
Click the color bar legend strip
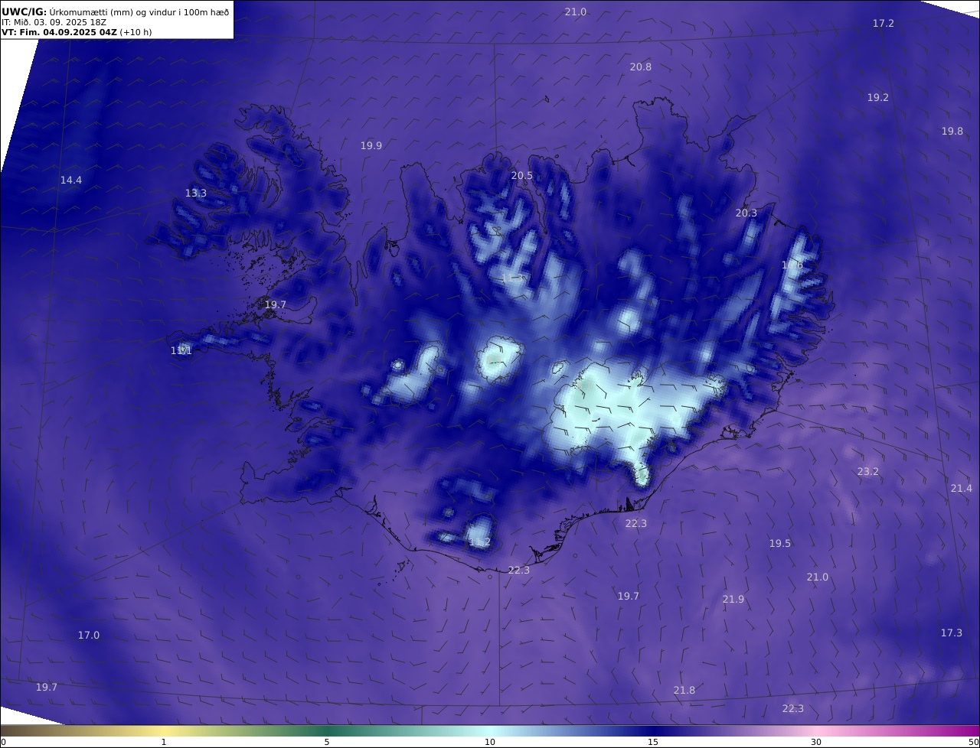click(x=490, y=731)
